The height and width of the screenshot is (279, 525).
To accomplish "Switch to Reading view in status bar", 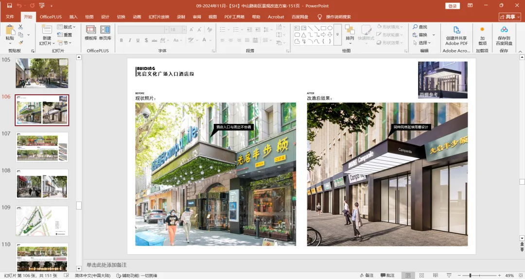I will [435, 275].
